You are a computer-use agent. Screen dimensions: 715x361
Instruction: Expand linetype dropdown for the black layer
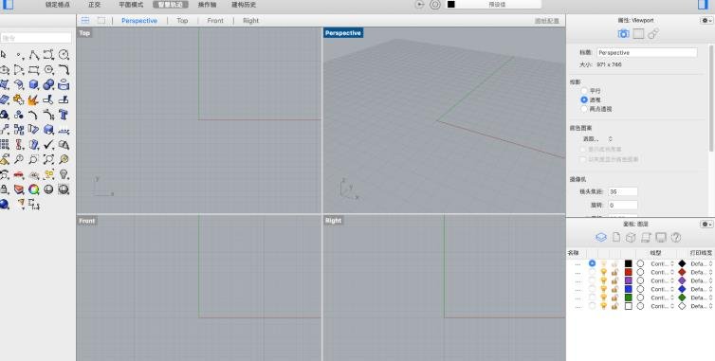pos(662,263)
